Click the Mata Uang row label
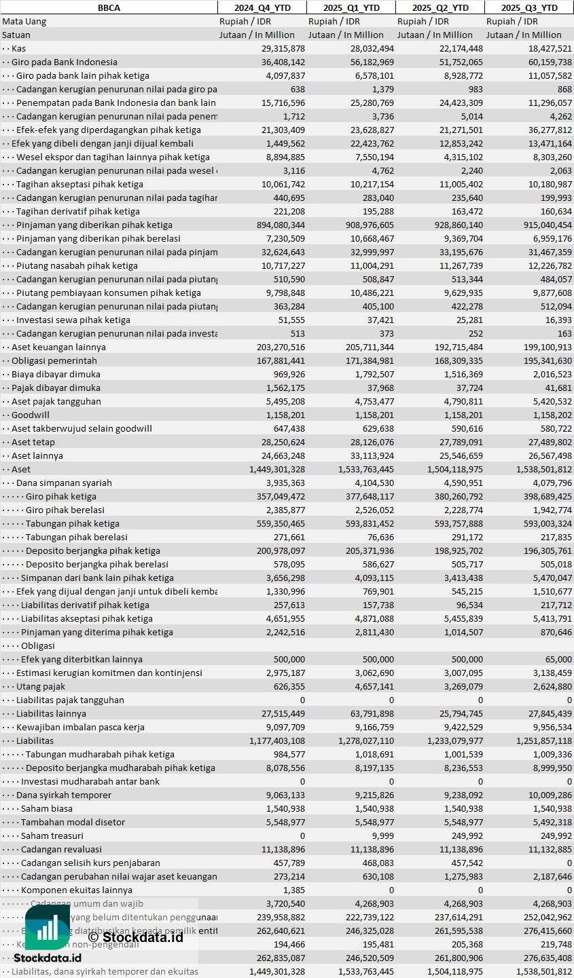Screen dimensions: 574x978 [24, 21]
